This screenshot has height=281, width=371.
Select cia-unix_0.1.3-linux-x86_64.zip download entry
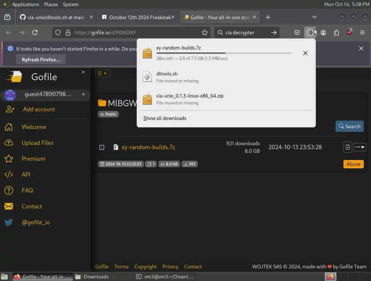tap(226, 99)
